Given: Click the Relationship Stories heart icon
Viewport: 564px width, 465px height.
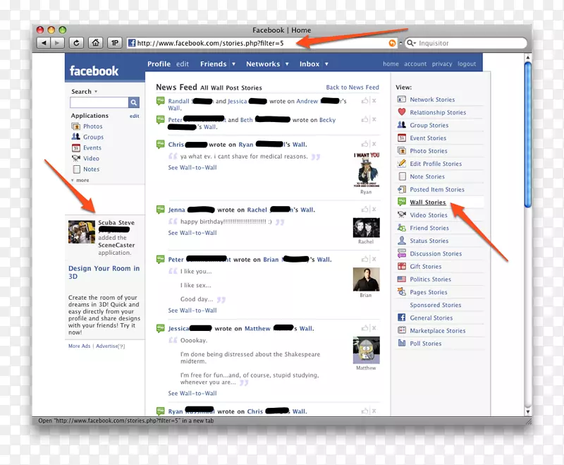Looking at the screenshot, I should coord(402,112).
